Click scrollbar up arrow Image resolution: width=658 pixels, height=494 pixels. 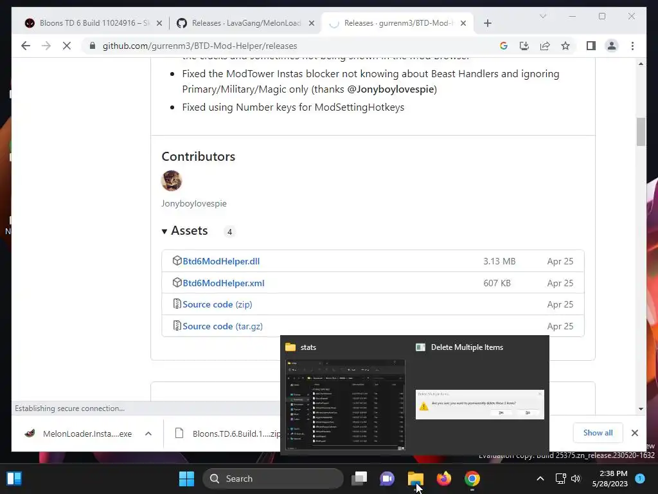click(641, 64)
